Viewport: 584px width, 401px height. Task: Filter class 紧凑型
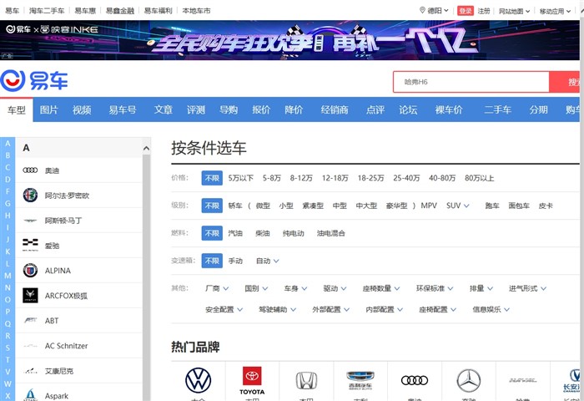click(x=313, y=206)
